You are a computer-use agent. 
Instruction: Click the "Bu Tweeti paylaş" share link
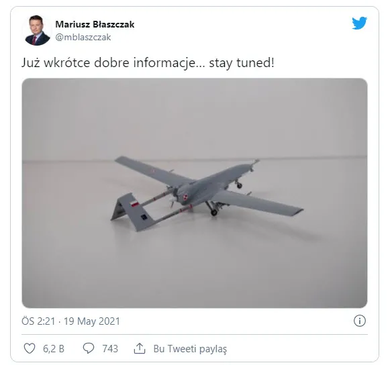[x=190, y=349]
